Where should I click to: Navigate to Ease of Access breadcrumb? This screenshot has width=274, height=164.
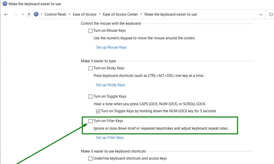(x=85, y=14)
